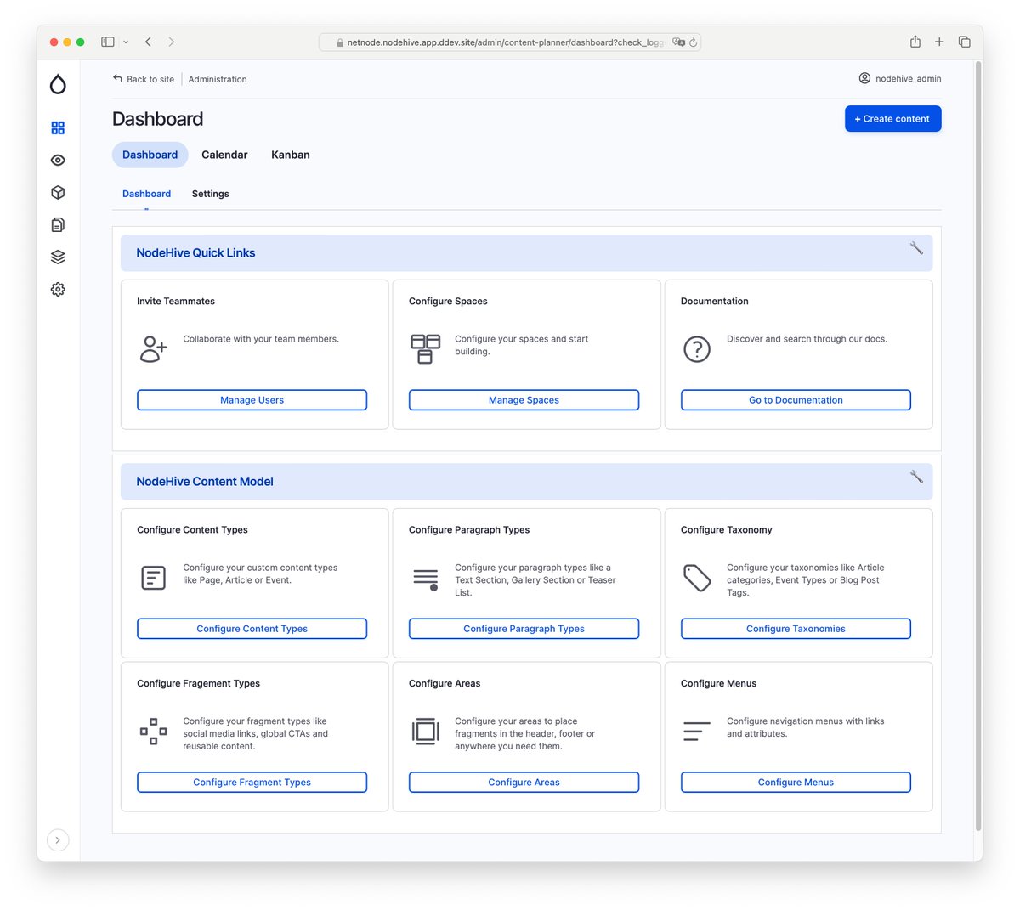Open the settings gear sidebar icon
This screenshot has width=1020, height=910.
click(x=58, y=289)
